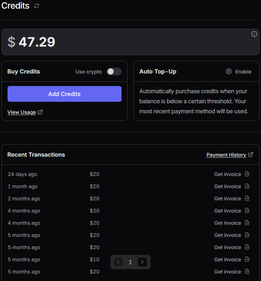261x281 pixels.
Task: Click invoice file icon for 1 month ago
Action: coord(247,186)
